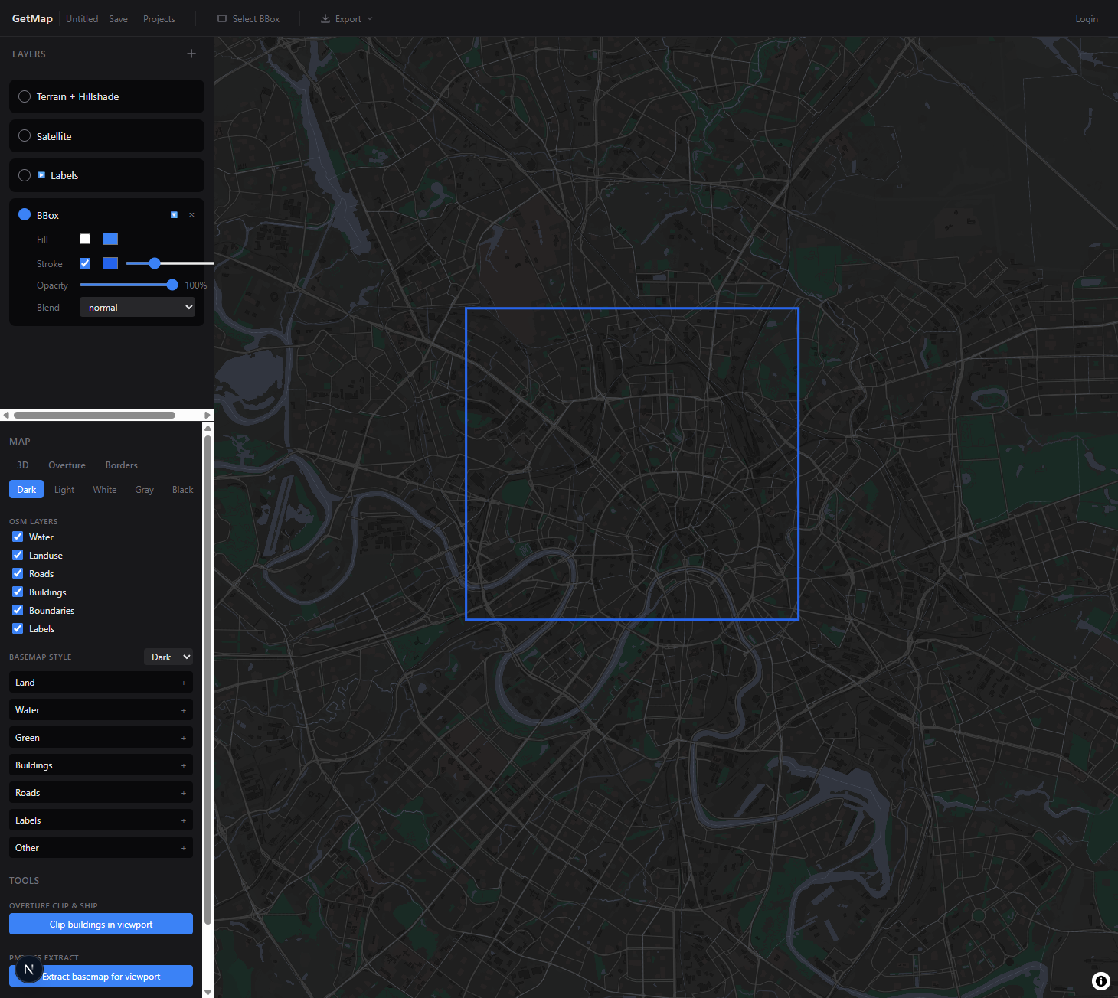This screenshot has width=1118, height=998.
Task: Enable the BBox Fill checkbox
Action: (x=85, y=239)
